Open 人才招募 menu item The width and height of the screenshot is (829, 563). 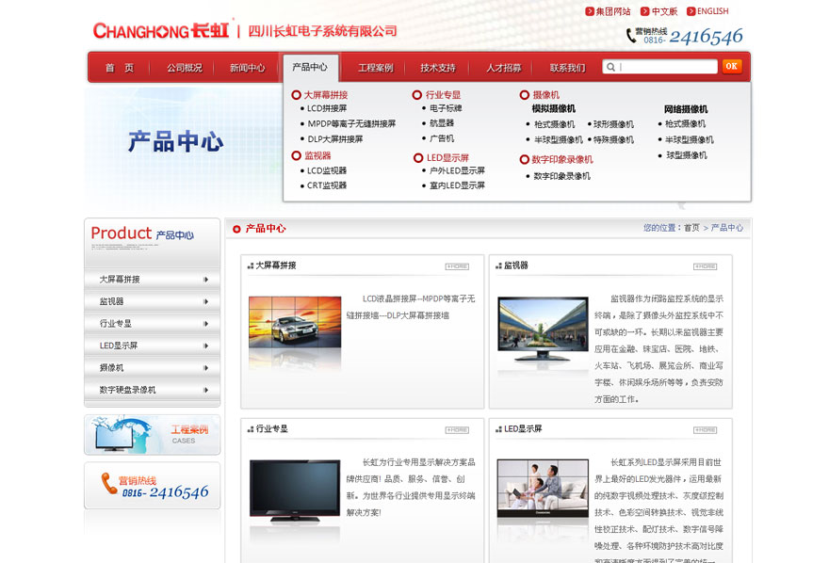tap(504, 68)
